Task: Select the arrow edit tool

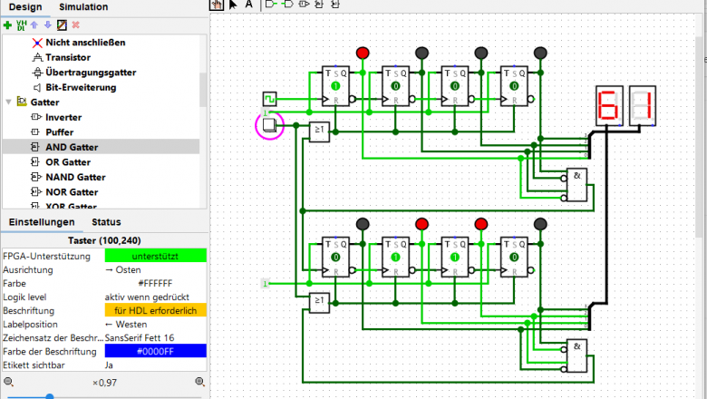Action: click(233, 5)
